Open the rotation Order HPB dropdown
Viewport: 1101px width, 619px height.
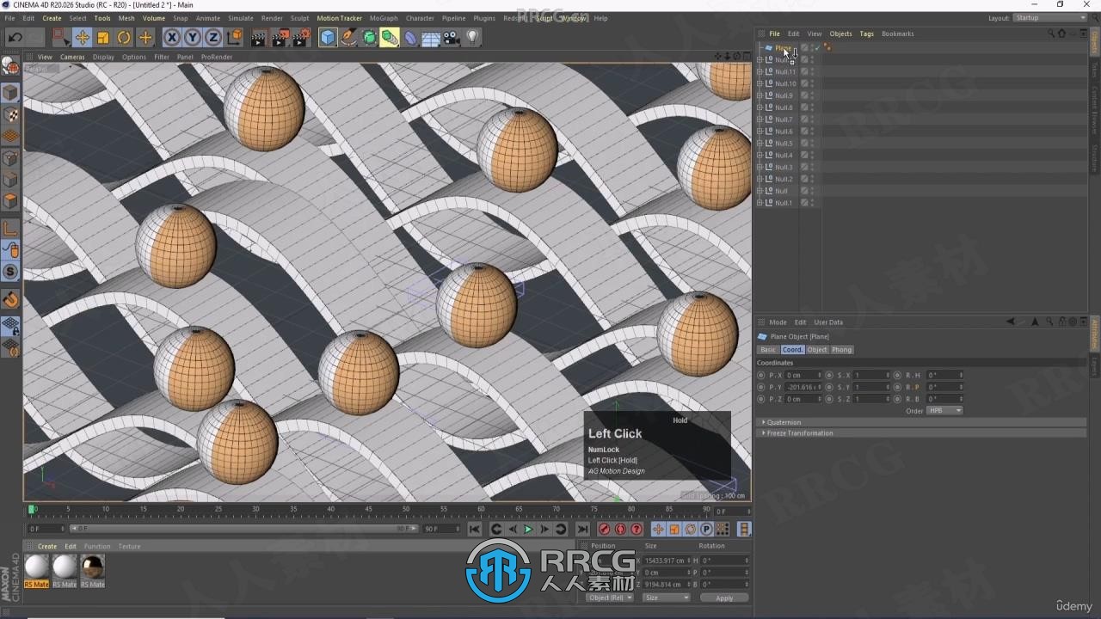(x=944, y=411)
